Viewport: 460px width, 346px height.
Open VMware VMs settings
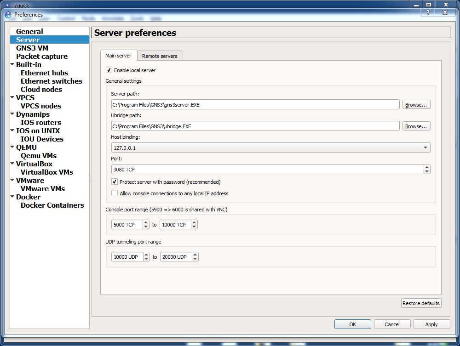point(42,189)
